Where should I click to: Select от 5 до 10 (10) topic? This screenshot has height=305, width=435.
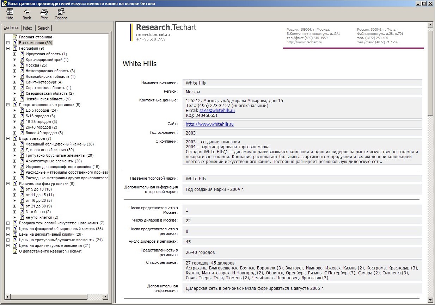coord(38,189)
